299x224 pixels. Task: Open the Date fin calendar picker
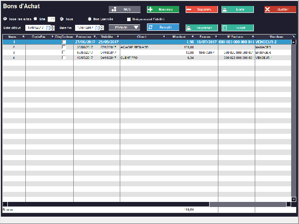(x=97, y=28)
